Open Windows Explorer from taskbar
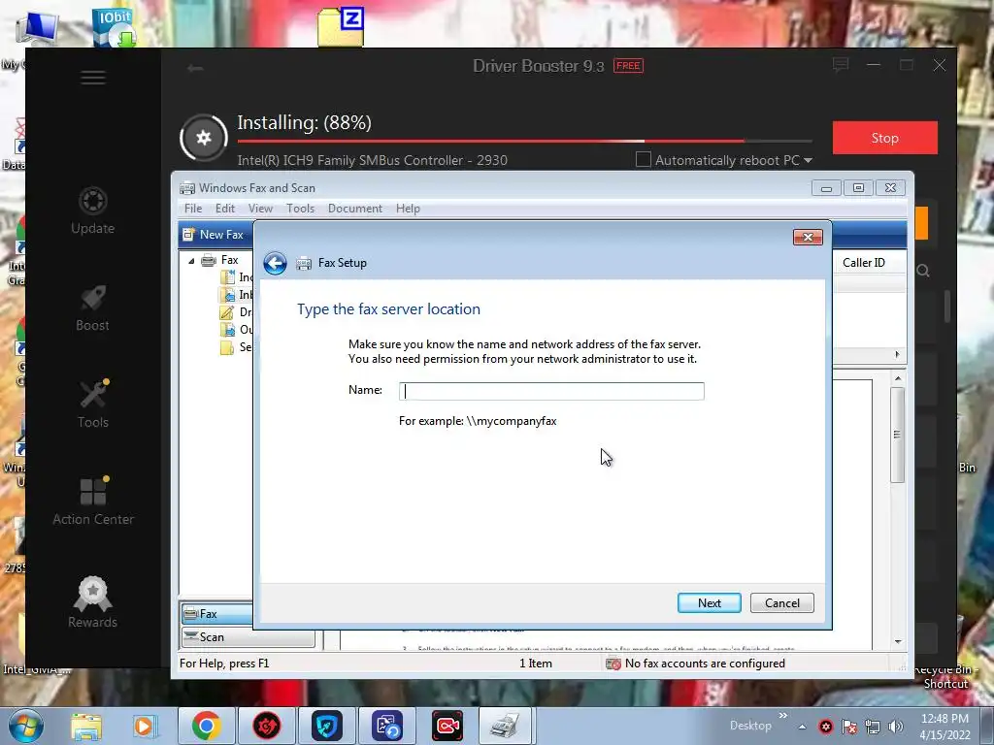 pyautogui.click(x=86, y=726)
